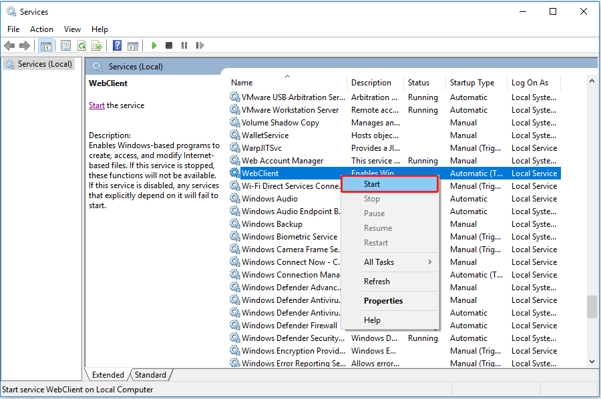Select the Web Account Manager service
601x399 pixels.
[395, 160]
